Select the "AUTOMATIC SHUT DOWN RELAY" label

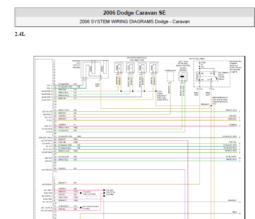click(x=224, y=76)
